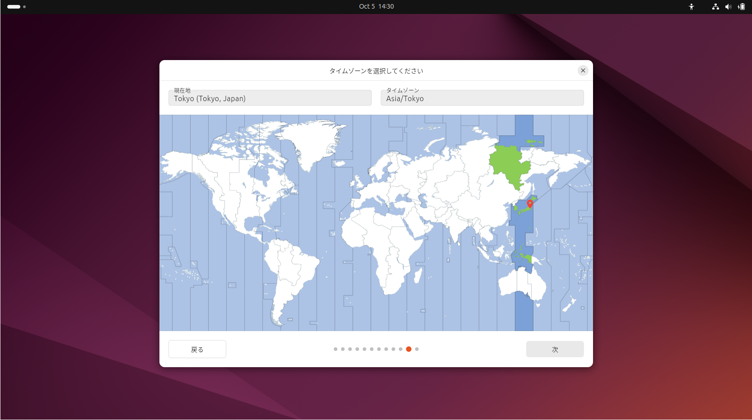Viewport: 752px width, 420px height.
Task: Click the 次 (Next) button
Action: pyautogui.click(x=555, y=349)
